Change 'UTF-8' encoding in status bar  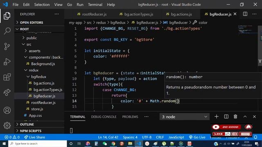(147, 137)
